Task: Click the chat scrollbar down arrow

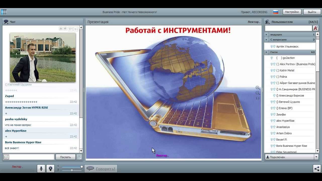Action: (x=81, y=151)
